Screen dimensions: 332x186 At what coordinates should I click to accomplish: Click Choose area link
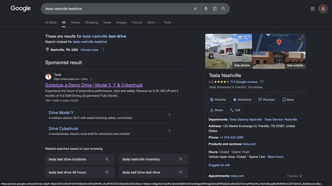coord(89,50)
